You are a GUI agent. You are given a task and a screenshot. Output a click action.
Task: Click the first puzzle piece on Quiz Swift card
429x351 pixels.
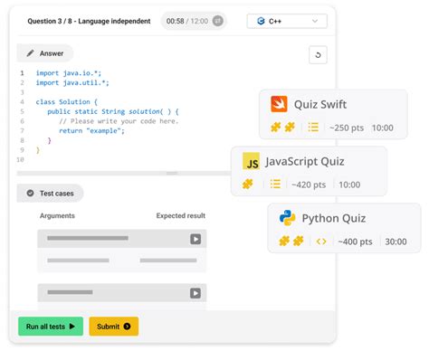coord(275,127)
